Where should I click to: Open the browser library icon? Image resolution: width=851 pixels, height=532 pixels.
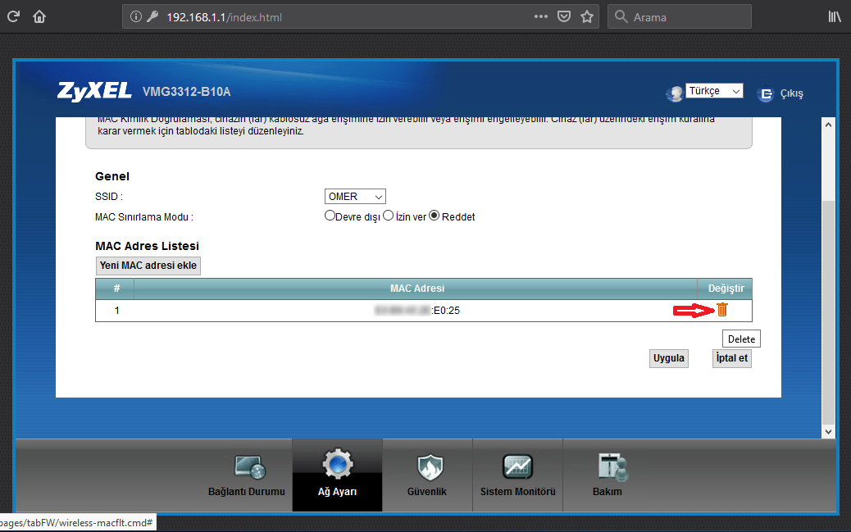coord(834,17)
